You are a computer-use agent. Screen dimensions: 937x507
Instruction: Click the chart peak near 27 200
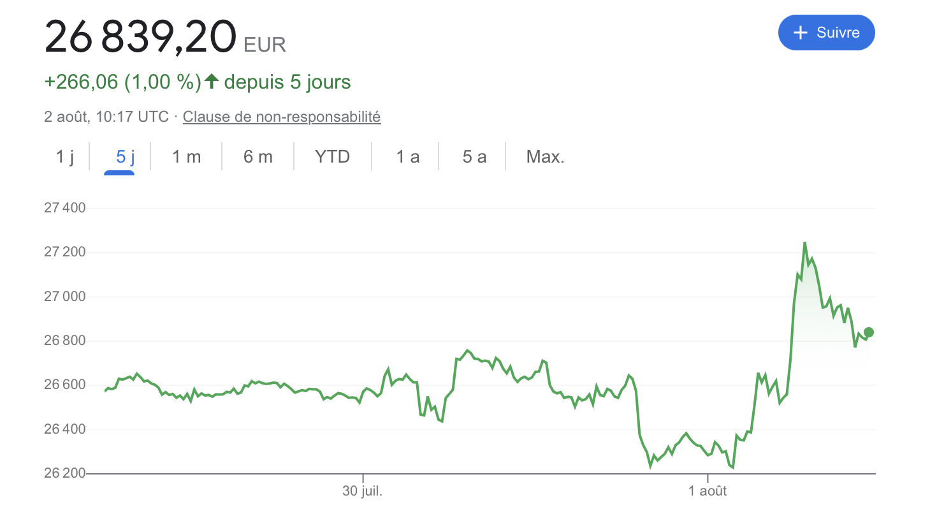pyautogui.click(x=804, y=243)
